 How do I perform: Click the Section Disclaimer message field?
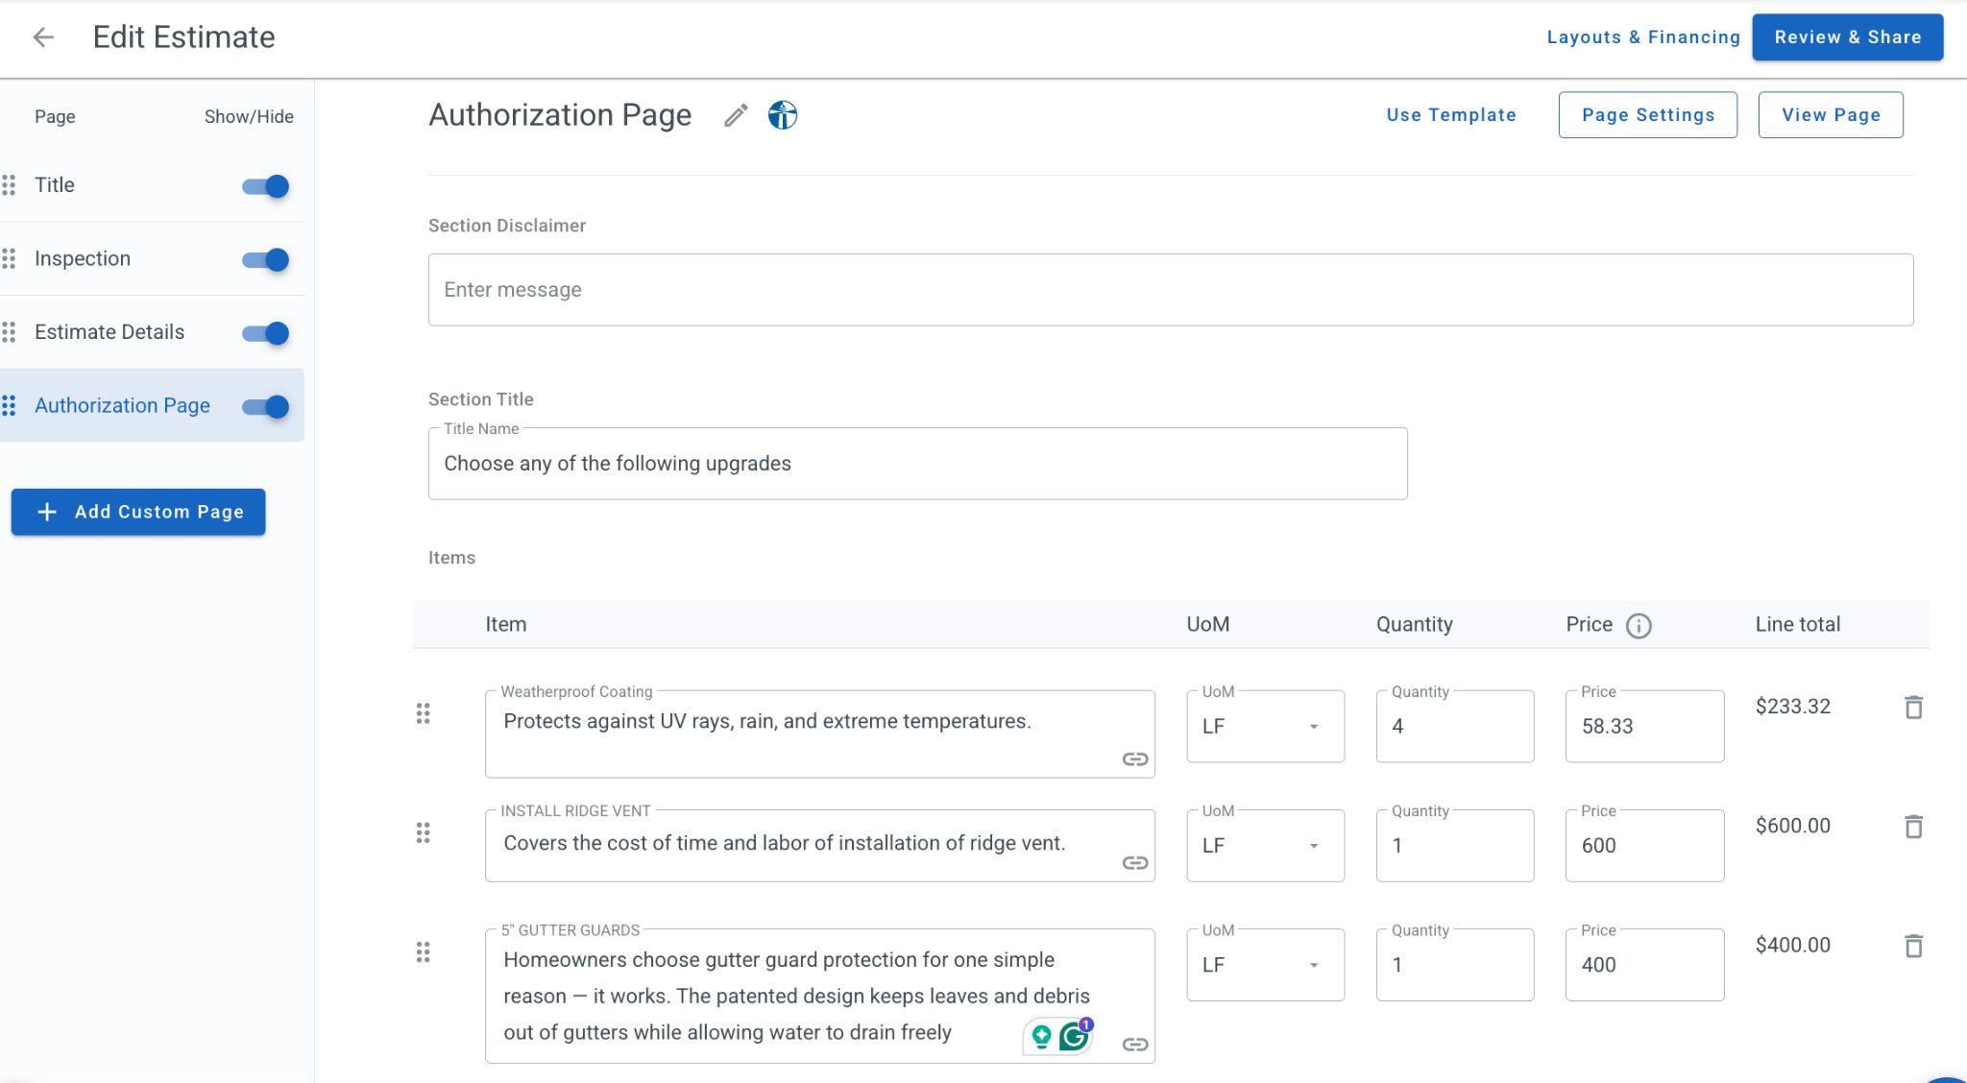(x=1170, y=290)
